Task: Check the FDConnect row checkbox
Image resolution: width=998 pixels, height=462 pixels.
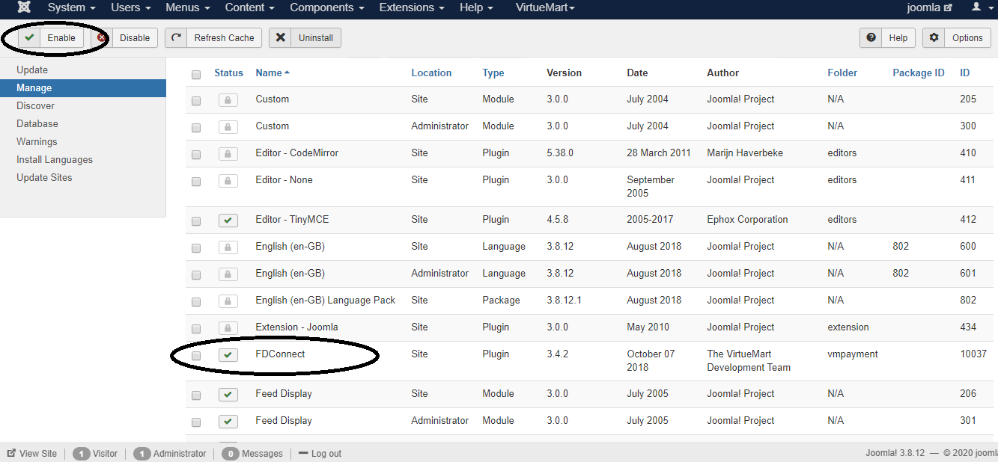Action: [x=196, y=356]
